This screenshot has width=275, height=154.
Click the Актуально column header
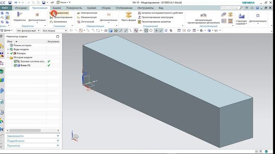tap(53, 41)
